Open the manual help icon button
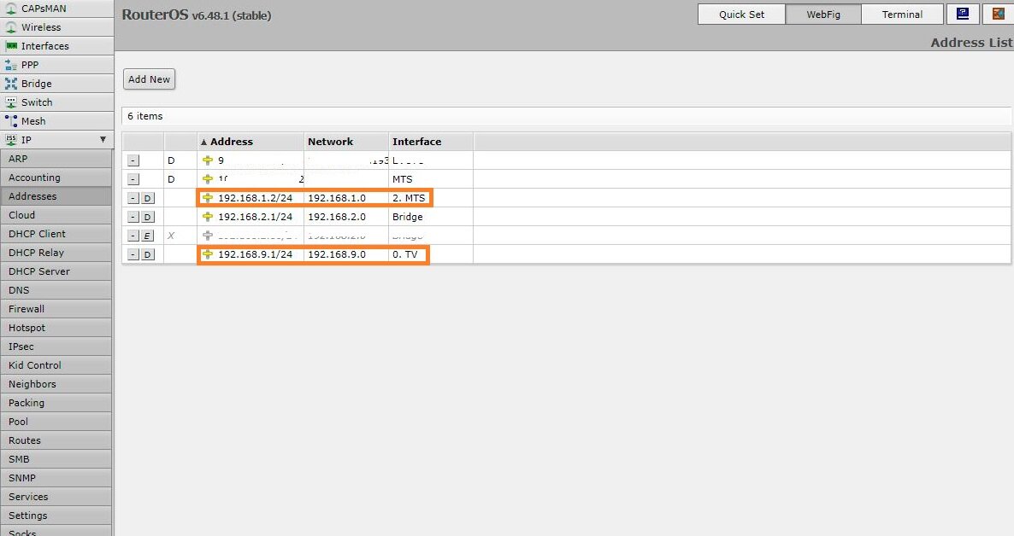Image resolution: width=1014 pixels, height=536 pixels. click(963, 14)
